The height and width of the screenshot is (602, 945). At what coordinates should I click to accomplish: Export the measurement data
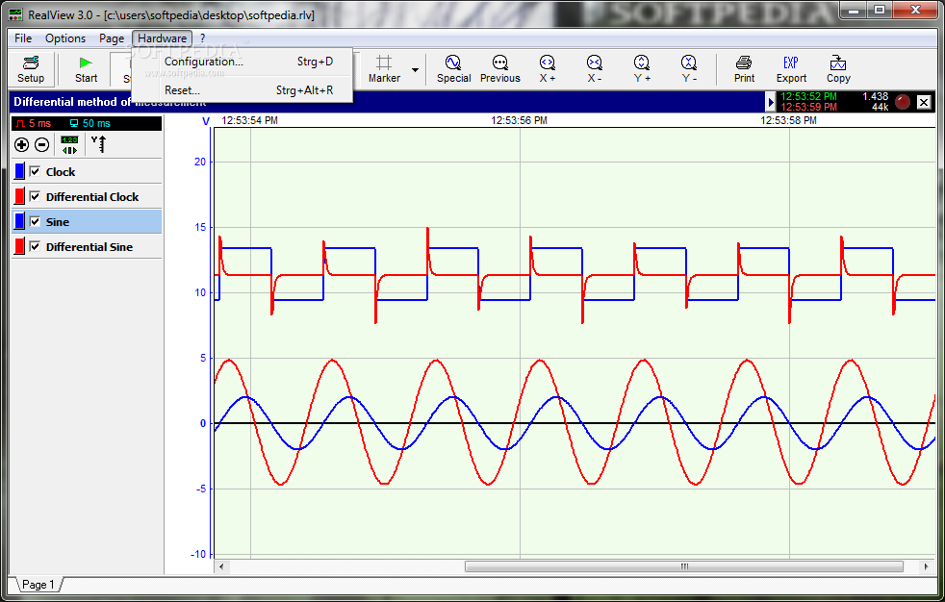(x=791, y=69)
